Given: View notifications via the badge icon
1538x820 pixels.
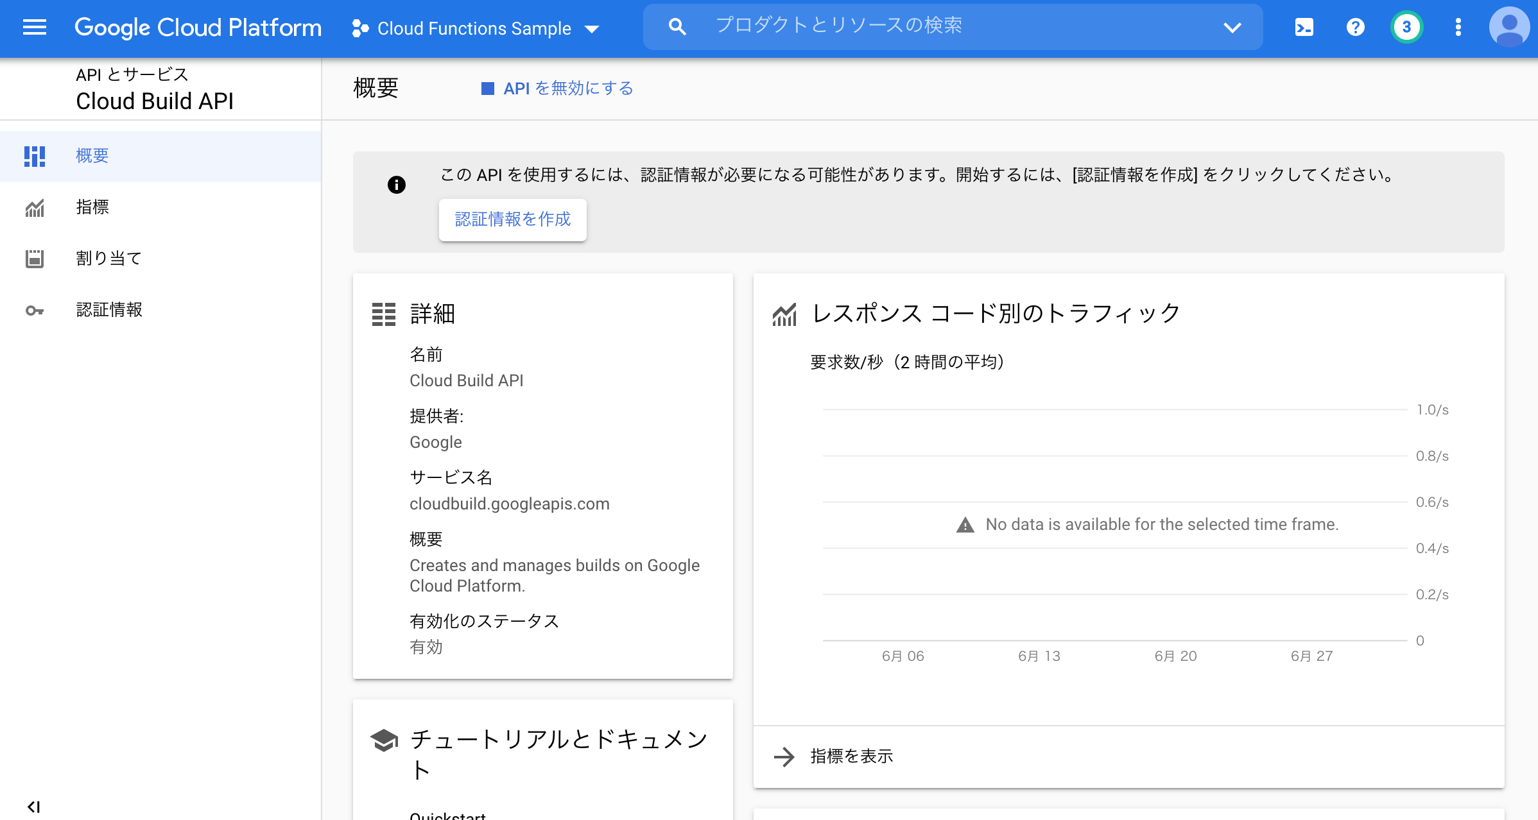Looking at the screenshot, I should click(x=1406, y=27).
